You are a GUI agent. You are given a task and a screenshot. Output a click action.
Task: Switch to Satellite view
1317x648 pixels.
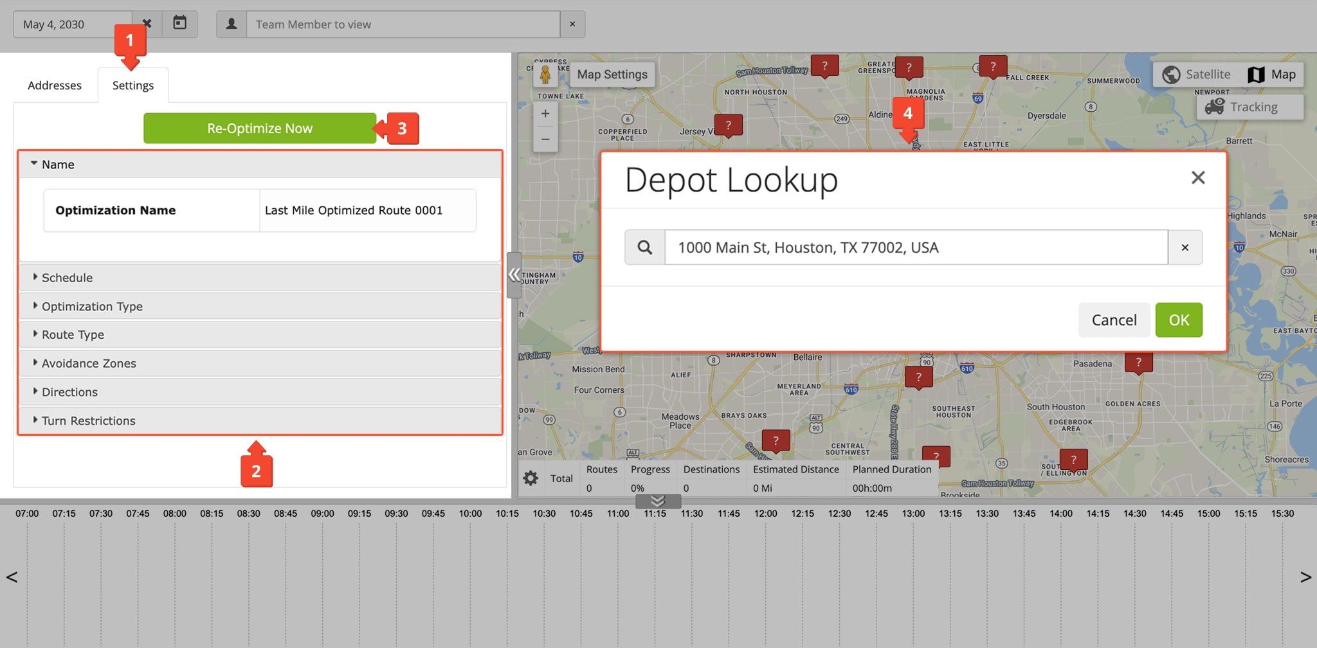(x=1197, y=75)
